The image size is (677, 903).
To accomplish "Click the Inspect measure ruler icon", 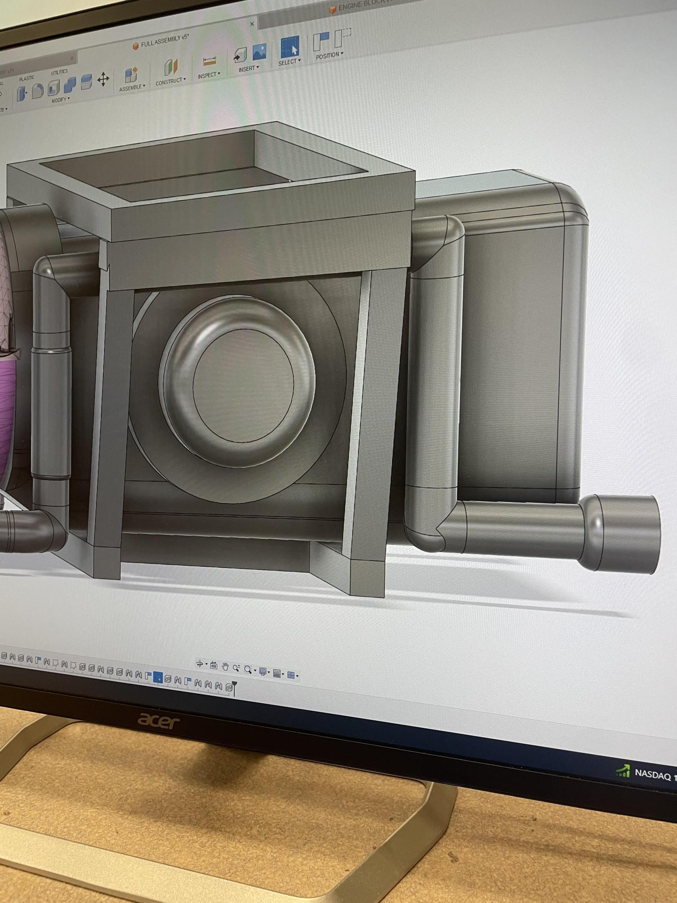I will click(x=209, y=61).
